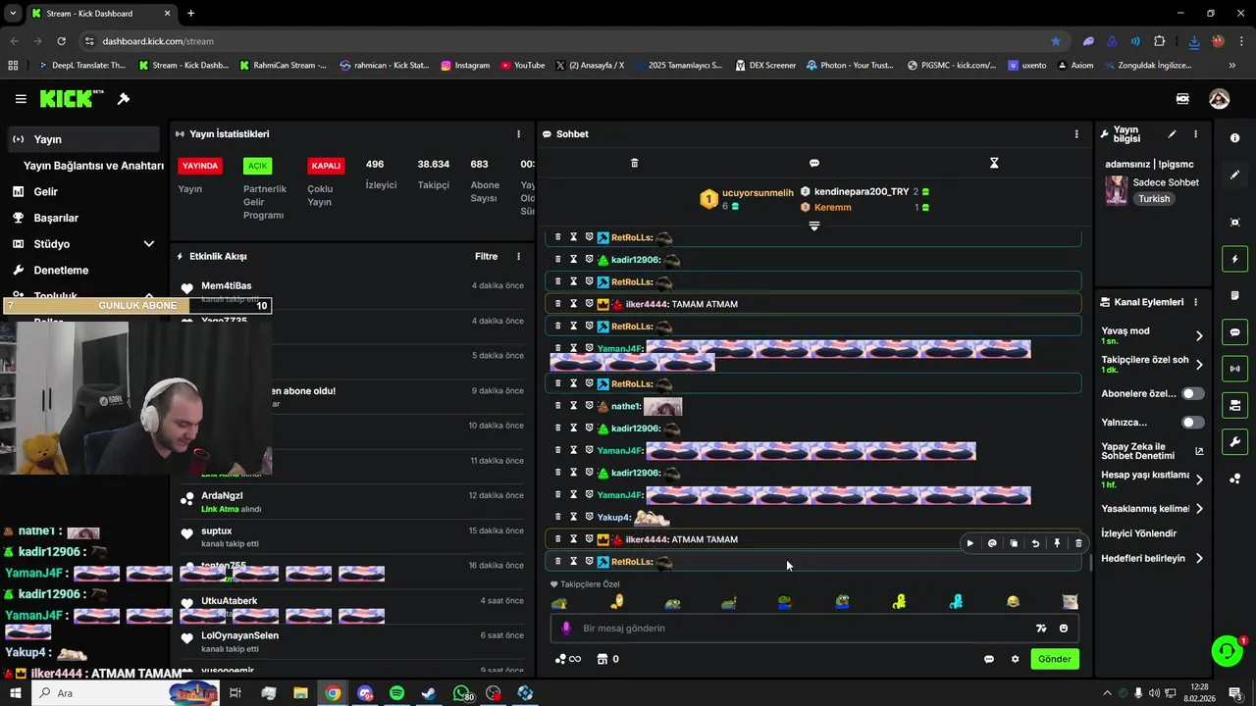Collapse the Topluluk section chevron
The image size is (1256, 706).
point(149,295)
